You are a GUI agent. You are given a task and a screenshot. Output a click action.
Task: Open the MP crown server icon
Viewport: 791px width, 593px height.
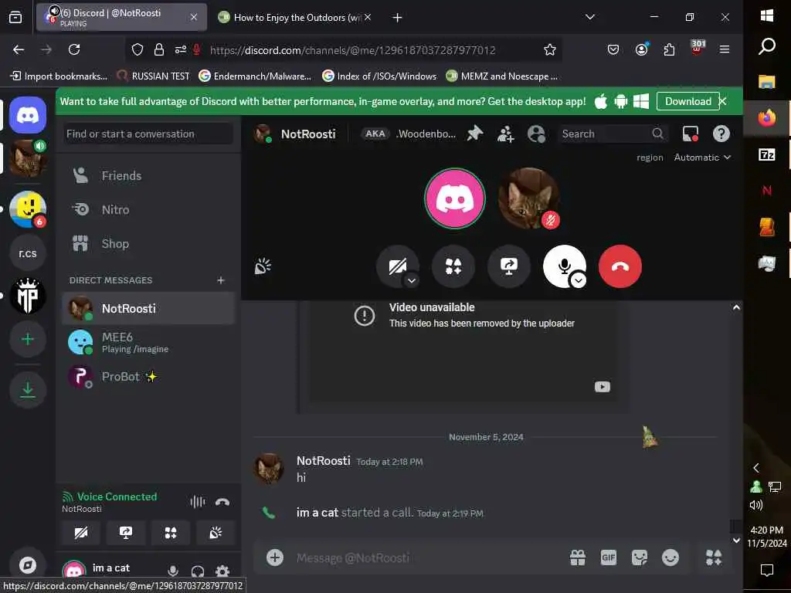pos(28,296)
